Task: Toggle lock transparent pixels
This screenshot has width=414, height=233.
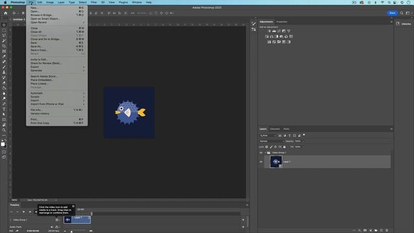Action: tap(267, 147)
